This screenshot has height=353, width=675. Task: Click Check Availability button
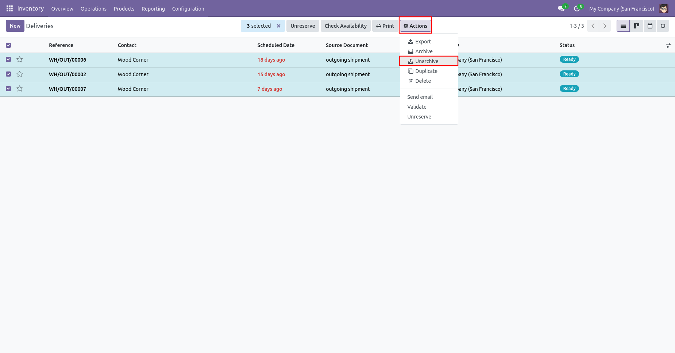pos(346,26)
